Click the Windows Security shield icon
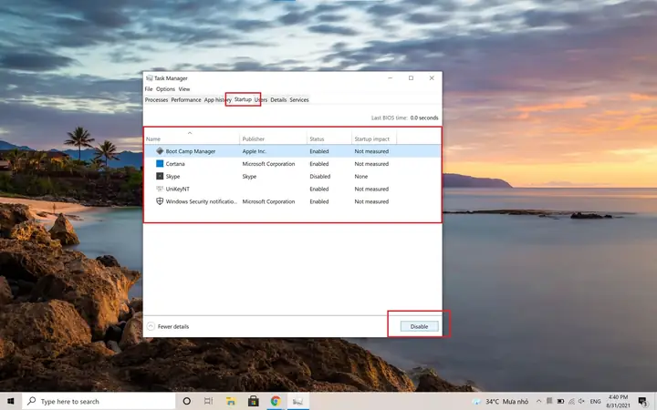 click(160, 201)
